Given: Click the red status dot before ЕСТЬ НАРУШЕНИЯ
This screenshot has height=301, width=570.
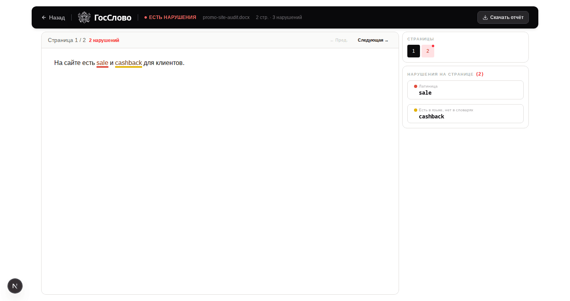Looking at the screenshot, I should pos(146,17).
